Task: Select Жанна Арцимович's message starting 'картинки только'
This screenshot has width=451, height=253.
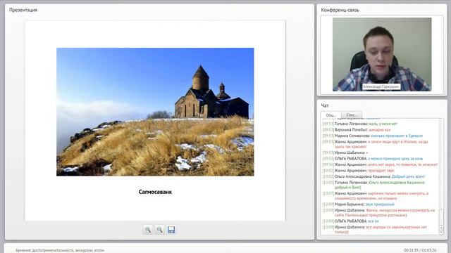Action: (x=376, y=195)
